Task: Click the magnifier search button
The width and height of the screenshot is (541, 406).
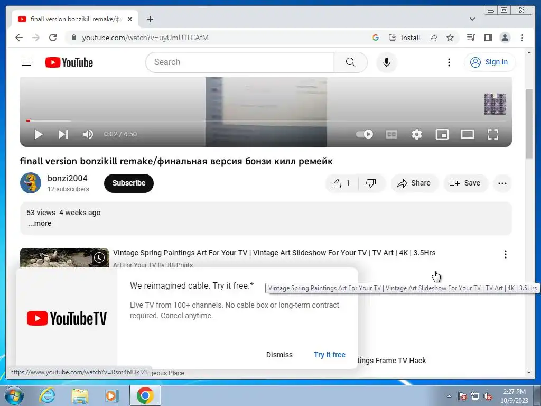Action: (350, 62)
